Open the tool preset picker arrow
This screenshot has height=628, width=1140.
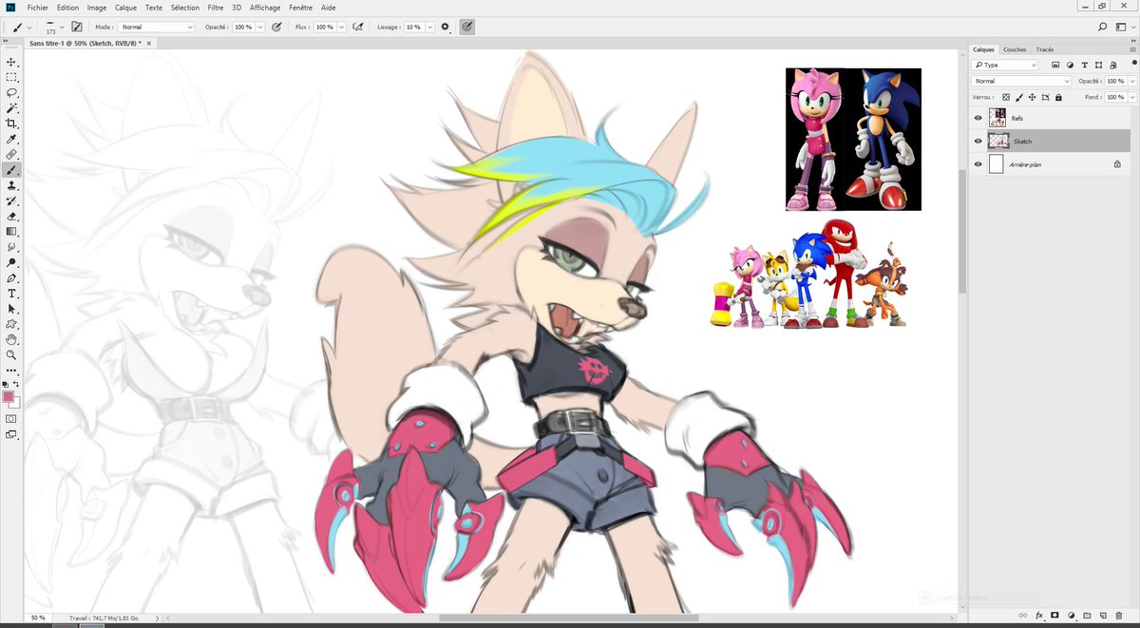(28, 27)
